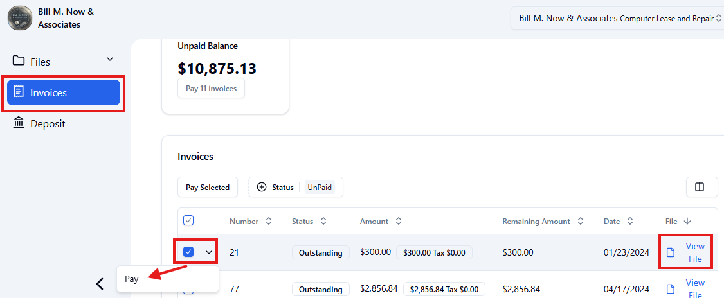The height and width of the screenshot is (298, 724).
Task: Click the Invoices receipt icon in sidebar
Action: [x=19, y=92]
